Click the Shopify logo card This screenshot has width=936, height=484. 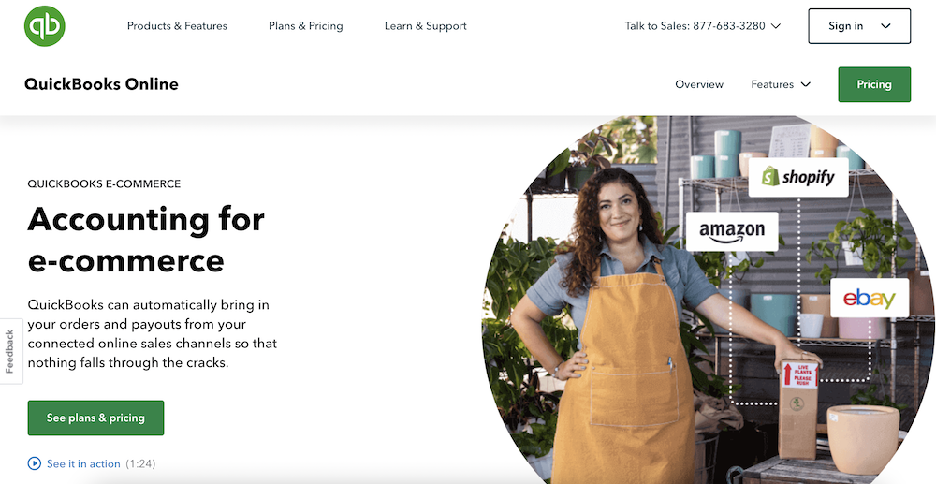tap(798, 177)
